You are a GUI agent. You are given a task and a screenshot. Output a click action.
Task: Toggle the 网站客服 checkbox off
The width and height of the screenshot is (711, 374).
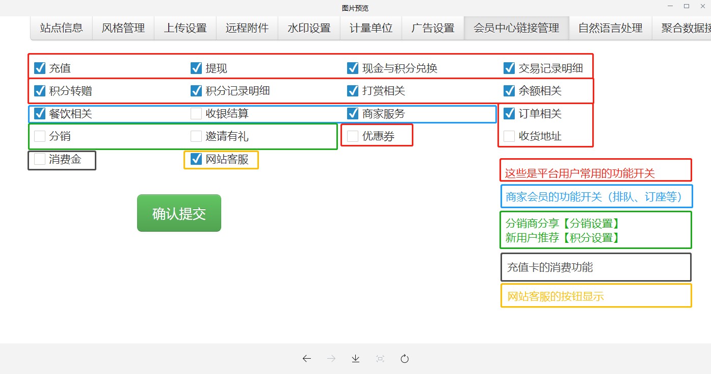(196, 159)
